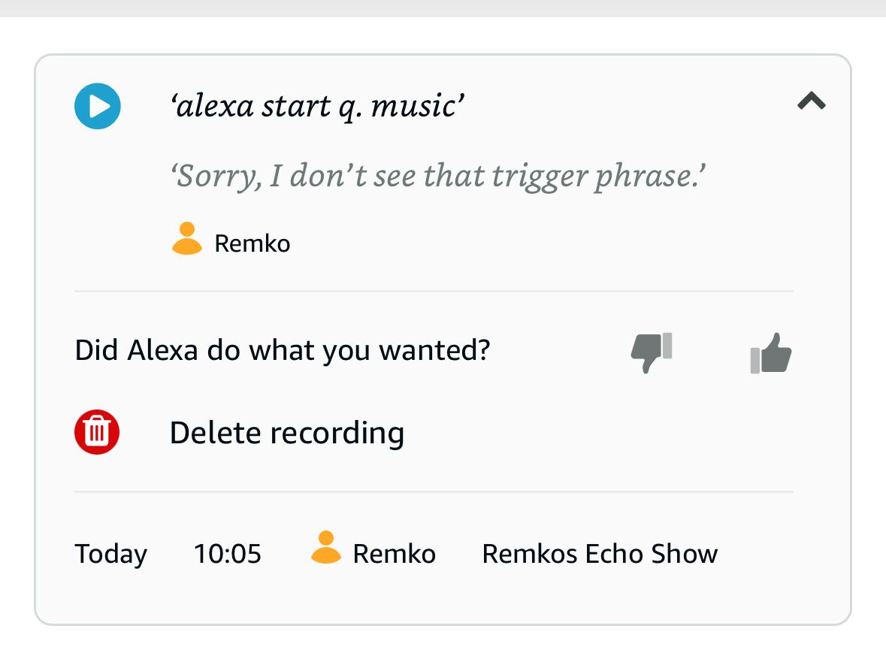Click the divider line above the feedback question
The width and height of the screenshot is (886, 662).
coord(434,291)
